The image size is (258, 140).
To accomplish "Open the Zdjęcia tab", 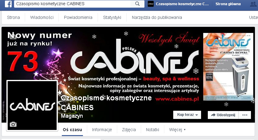I will click(129, 130).
